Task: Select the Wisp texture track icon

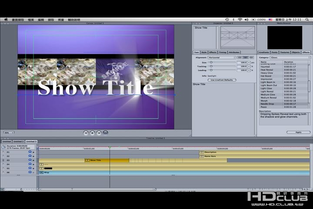Action: pyautogui.click(x=42, y=172)
